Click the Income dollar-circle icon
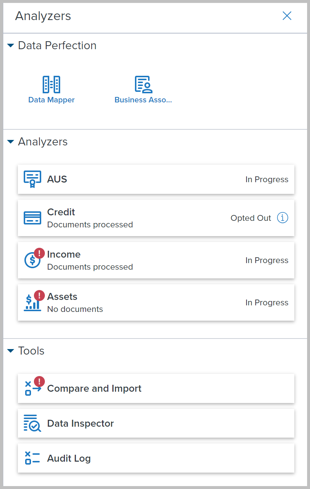 point(32,260)
